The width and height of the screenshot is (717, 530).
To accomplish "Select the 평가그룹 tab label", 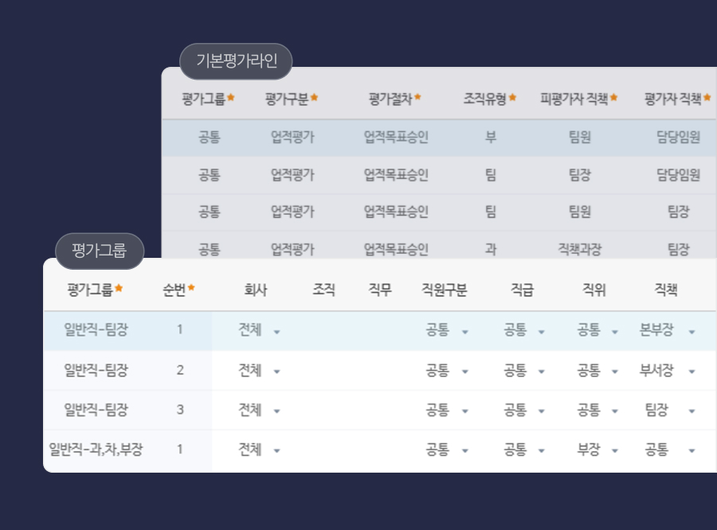I will pos(100,251).
